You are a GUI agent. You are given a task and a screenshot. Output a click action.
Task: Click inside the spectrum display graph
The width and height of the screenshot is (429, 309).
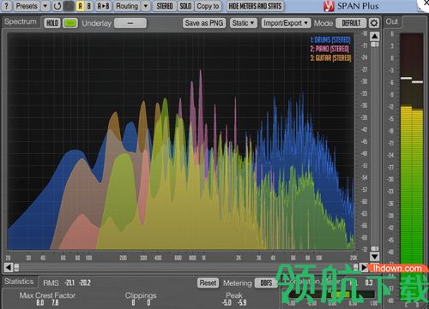(181, 141)
